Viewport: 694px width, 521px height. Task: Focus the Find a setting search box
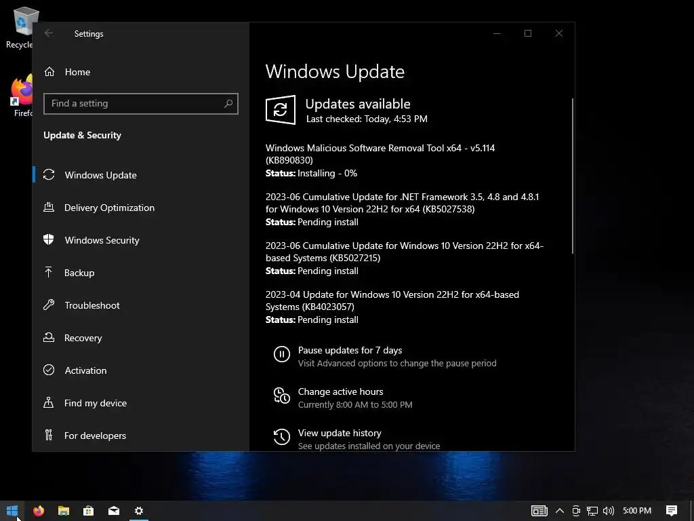[x=141, y=103]
